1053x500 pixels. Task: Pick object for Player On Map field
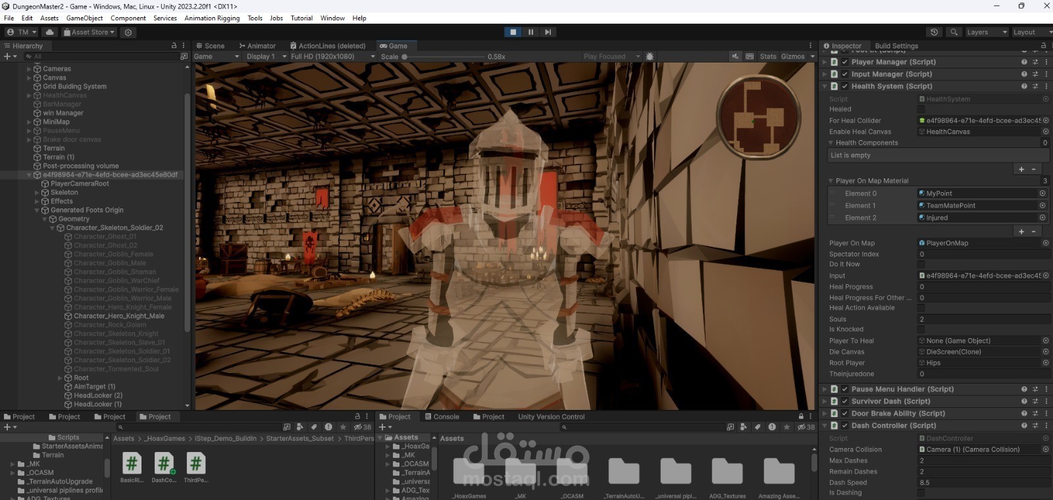(x=1046, y=243)
